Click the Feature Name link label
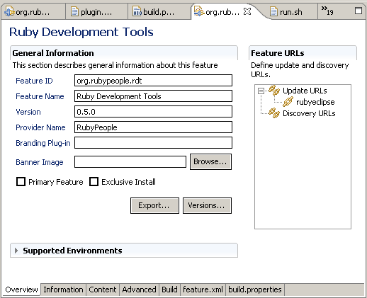This screenshot has height=298, width=367. click(x=40, y=96)
